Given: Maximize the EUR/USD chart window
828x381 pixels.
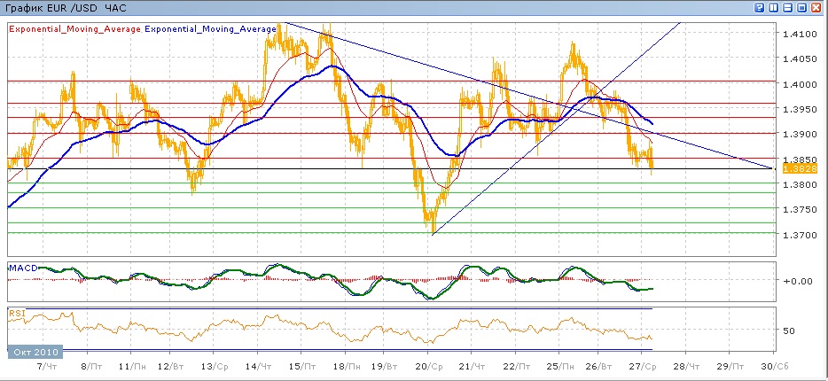Looking at the screenshot, I should pos(802,7).
